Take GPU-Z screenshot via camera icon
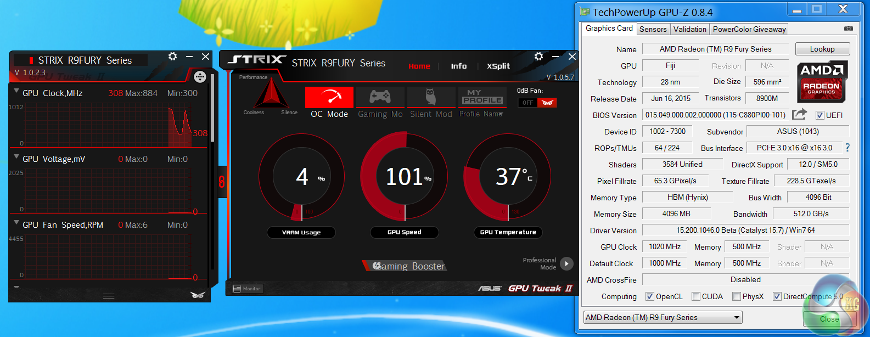Viewport: 870px width, 337px height. [849, 29]
